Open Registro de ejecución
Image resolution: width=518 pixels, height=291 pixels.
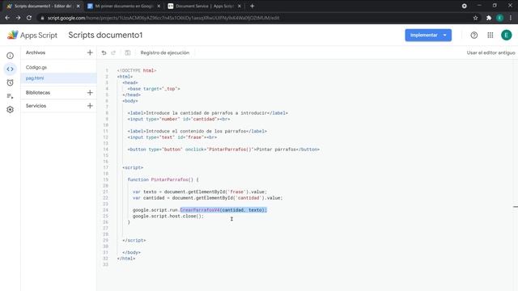click(x=165, y=53)
